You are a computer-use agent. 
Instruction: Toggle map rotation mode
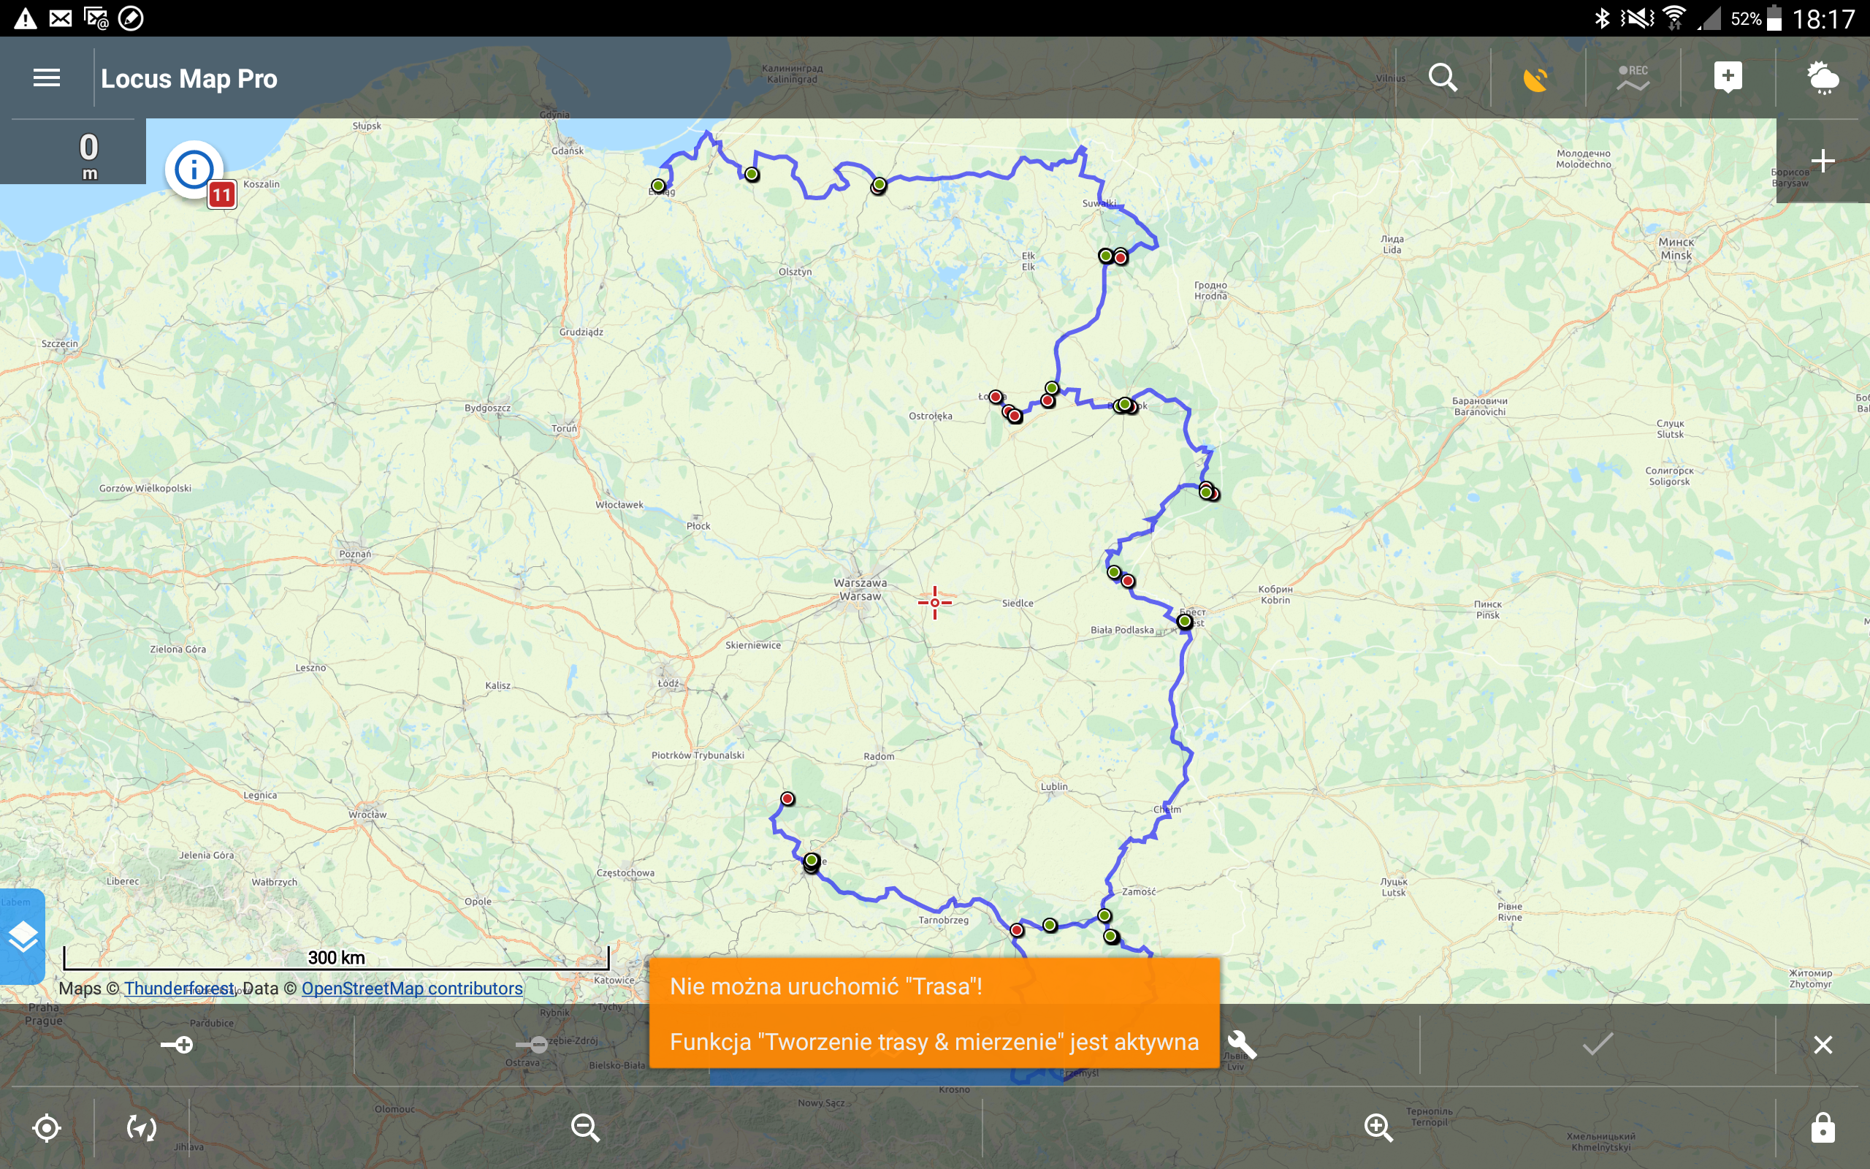point(142,1128)
